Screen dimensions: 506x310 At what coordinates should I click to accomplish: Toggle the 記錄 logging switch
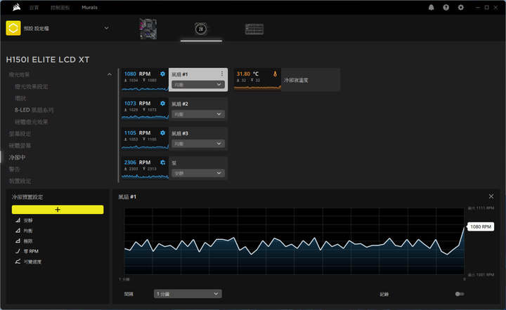tap(460, 294)
